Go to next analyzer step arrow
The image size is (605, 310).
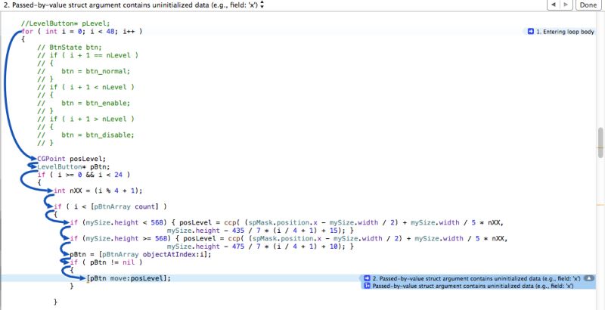(x=566, y=5)
